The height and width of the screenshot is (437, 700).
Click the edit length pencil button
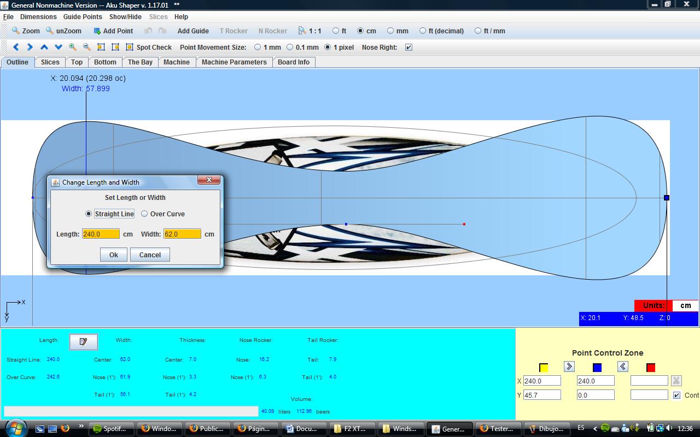[83, 341]
